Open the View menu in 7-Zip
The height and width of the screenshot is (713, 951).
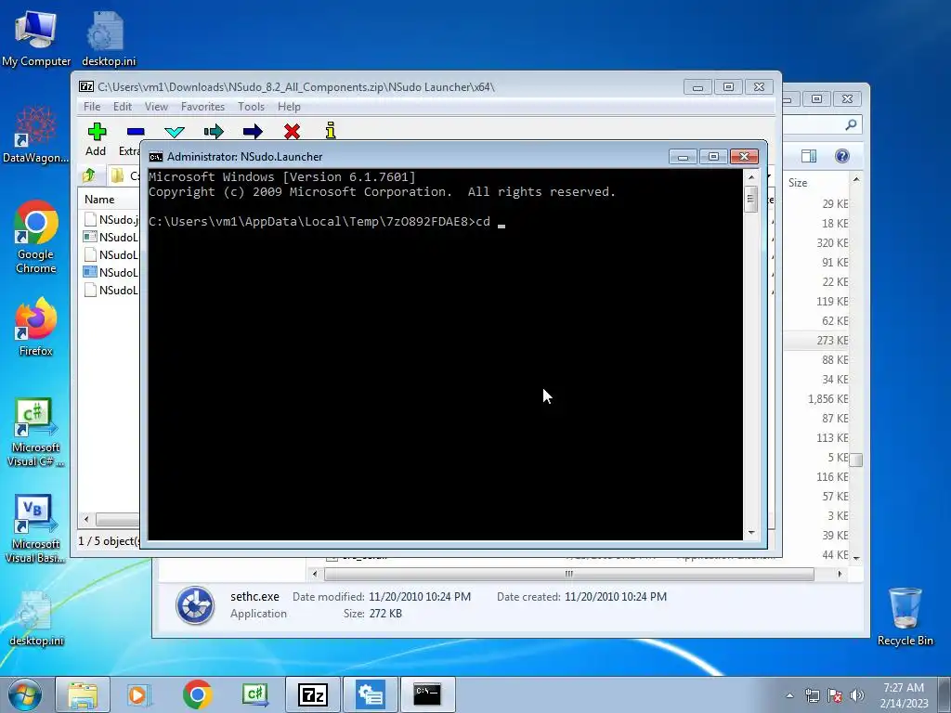[156, 107]
